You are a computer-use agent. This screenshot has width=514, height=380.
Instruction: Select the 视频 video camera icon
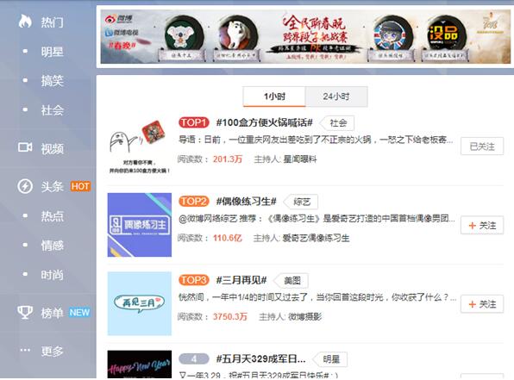pyautogui.click(x=25, y=147)
